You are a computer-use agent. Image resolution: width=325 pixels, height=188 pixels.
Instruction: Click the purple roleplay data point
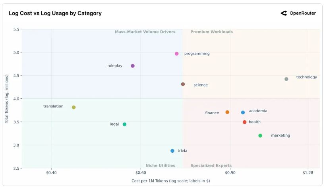[133, 66]
